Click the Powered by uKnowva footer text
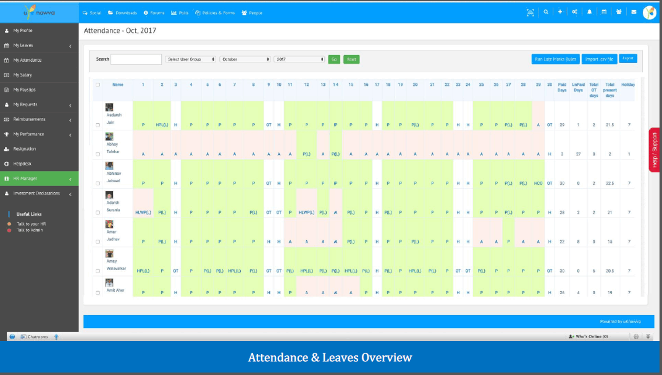Screen dimensions: 662x375 point(620,321)
